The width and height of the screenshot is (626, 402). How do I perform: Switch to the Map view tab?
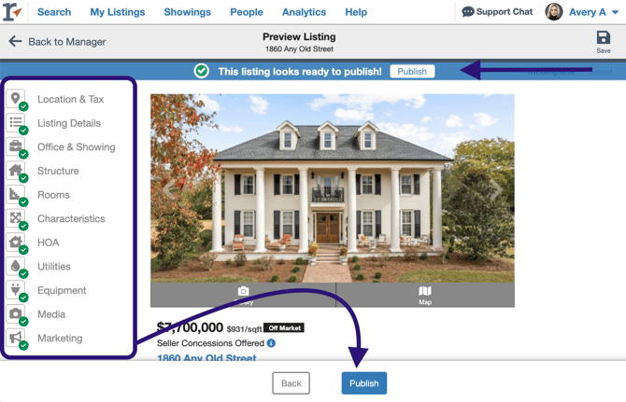coord(425,296)
